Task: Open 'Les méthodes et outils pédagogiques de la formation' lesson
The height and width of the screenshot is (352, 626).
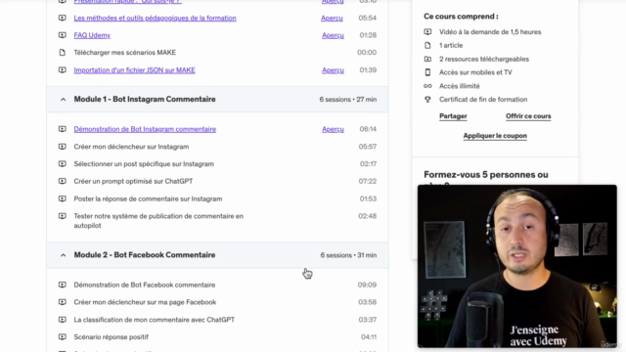Action: point(155,18)
